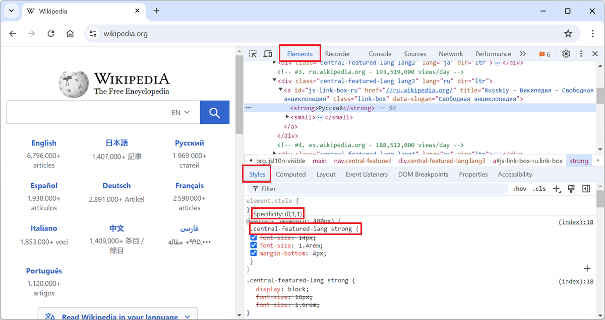
Task: Show more DevTools tabs chevron
Action: [523, 54]
